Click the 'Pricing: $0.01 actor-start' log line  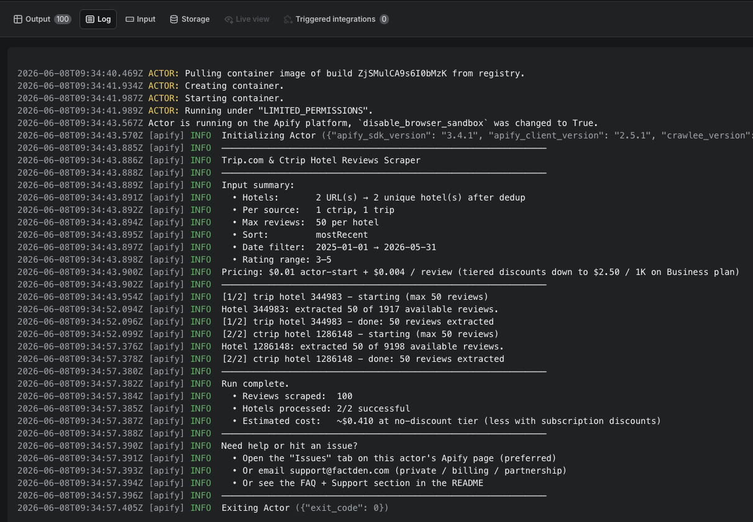point(378,272)
